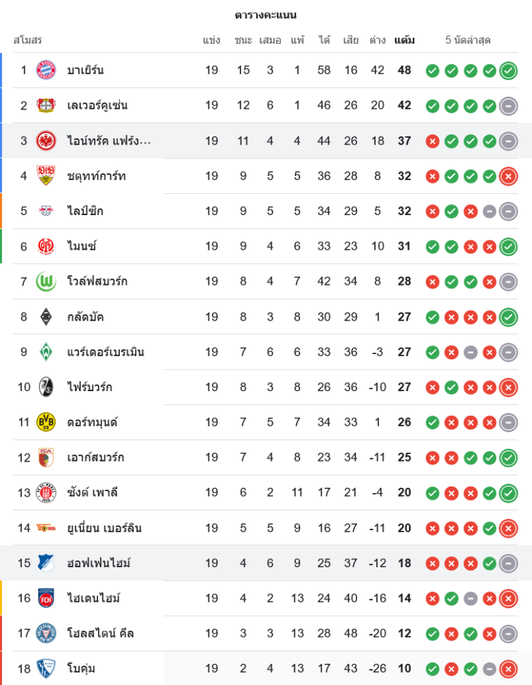Click the RB Leipzig club logo

[x=46, y=211]
